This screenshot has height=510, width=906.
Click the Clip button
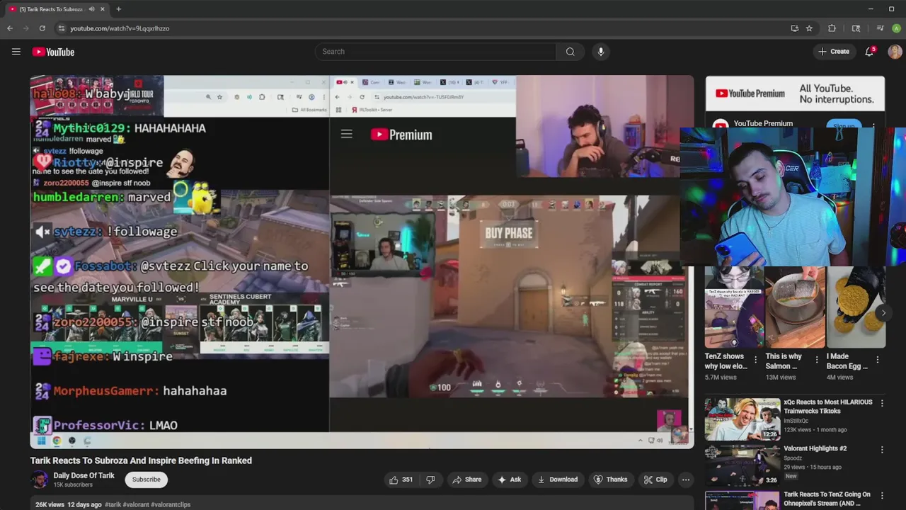655,480
